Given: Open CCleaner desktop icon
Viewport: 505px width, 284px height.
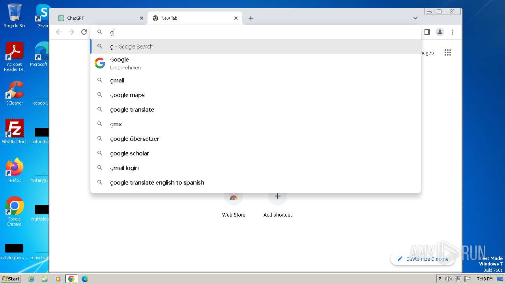Looking at the screenshot, I should [x=14, y=93].
